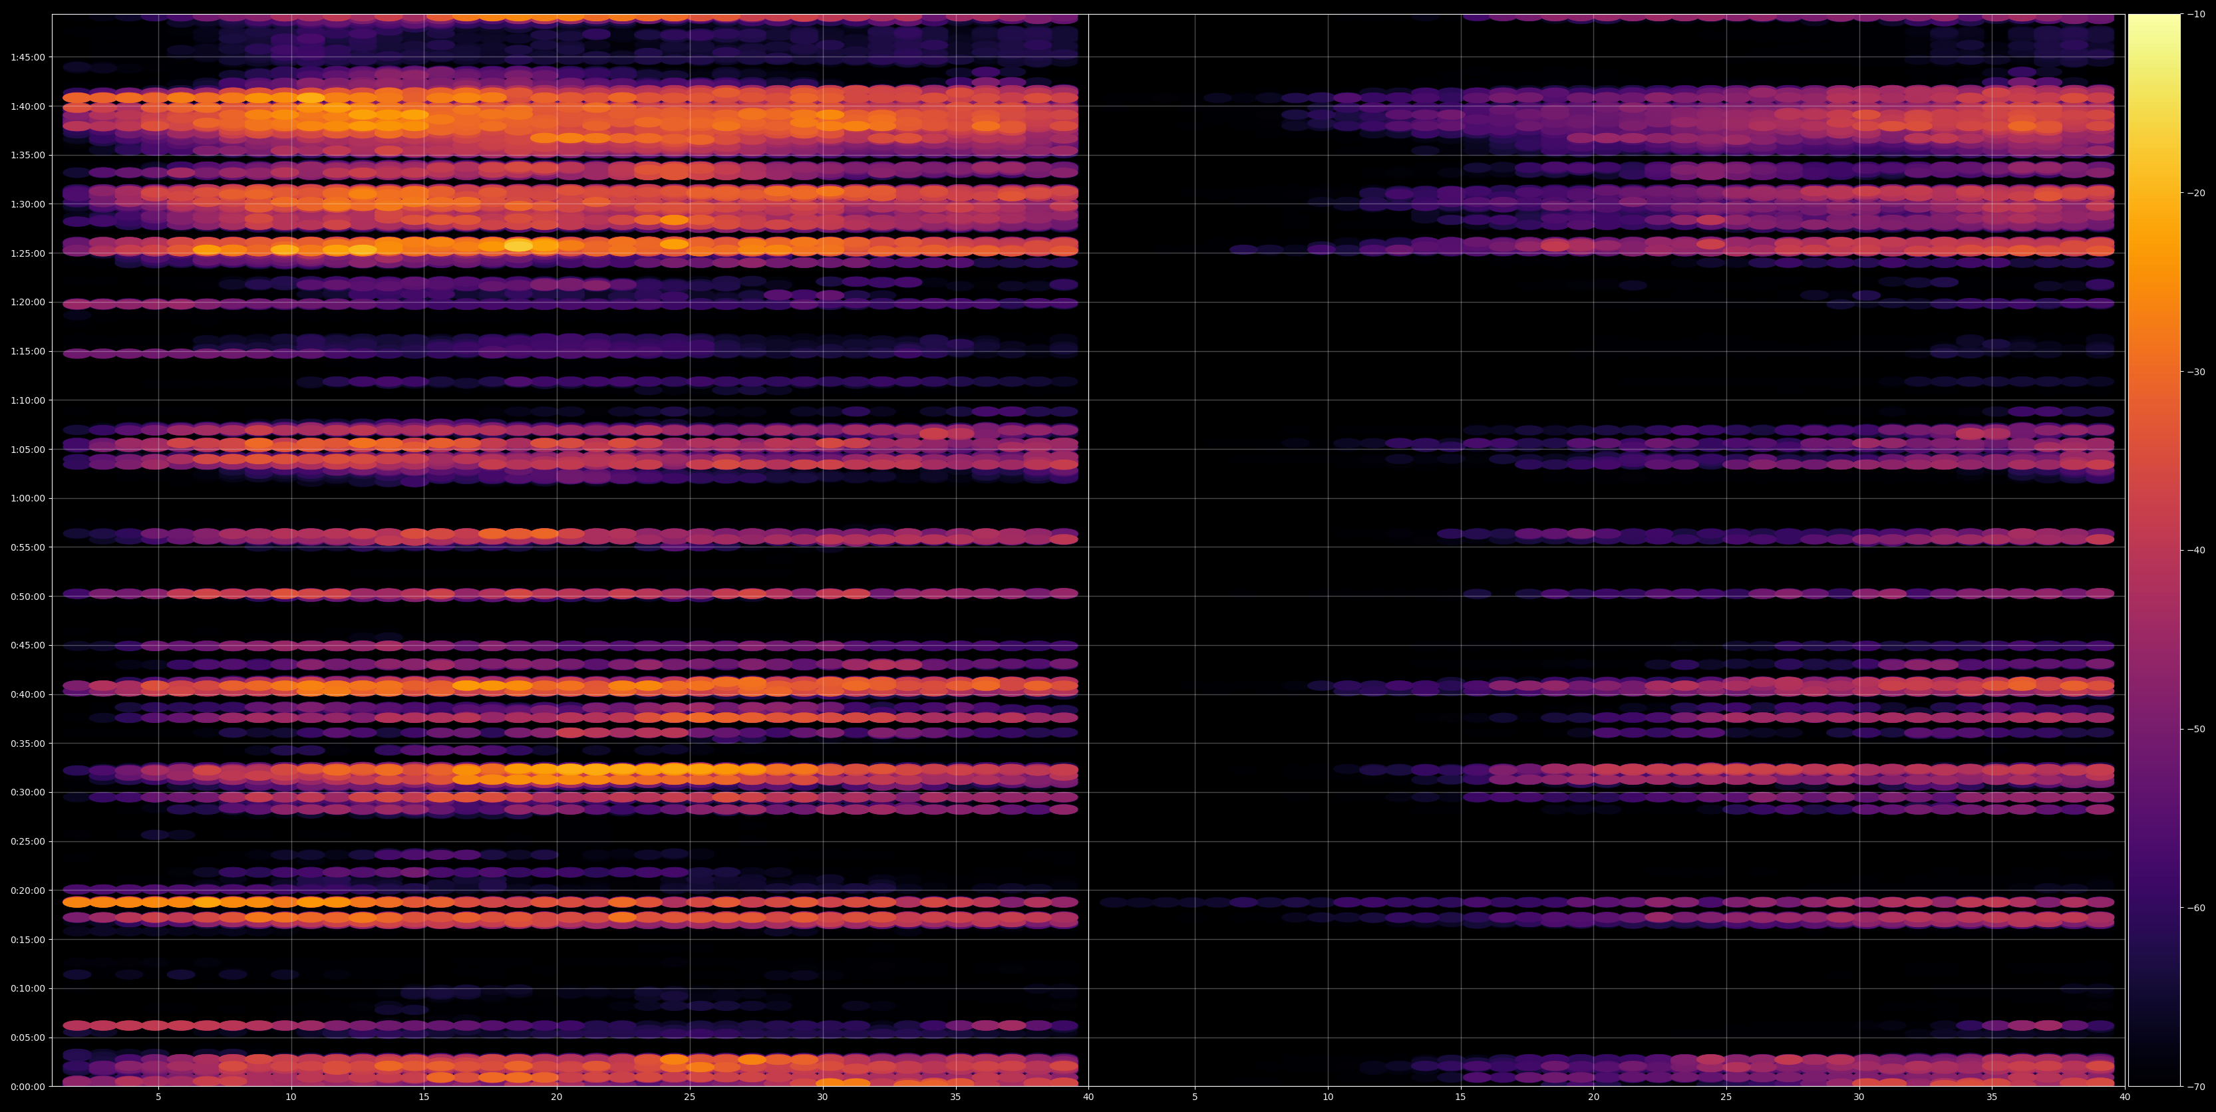Click the 0:05:00 time tick label
The width and height of the screenshot is (2216, 1112).
pos(27,1038)
